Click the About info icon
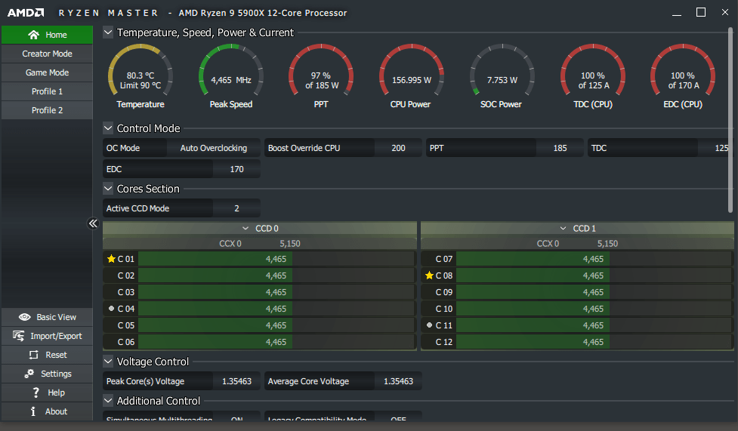Image resolution: width=738 pixels, height=431 pixels. (33, 411)
